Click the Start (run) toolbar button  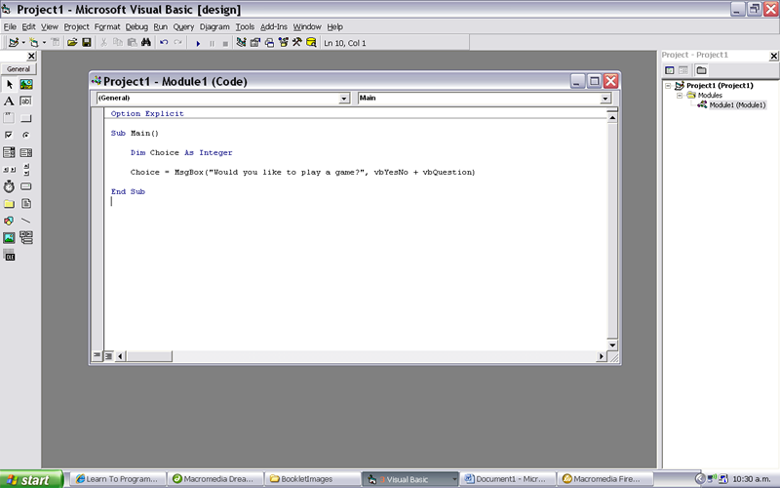(198, 43)
